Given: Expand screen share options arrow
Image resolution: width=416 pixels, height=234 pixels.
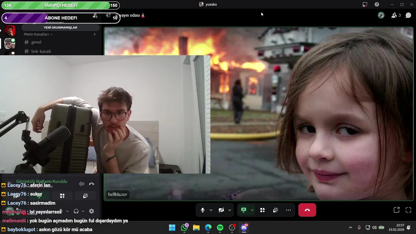Looking at the screenshot, I should [x=252, y=210].
